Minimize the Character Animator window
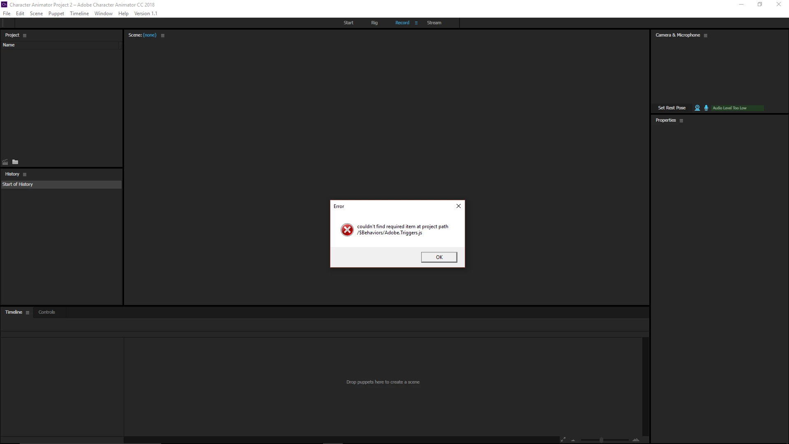This screenshot has height=444, width=789. coord(741,5)
